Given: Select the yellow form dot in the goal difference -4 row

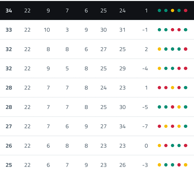Looking at the screenshot, I should point(159,69).
